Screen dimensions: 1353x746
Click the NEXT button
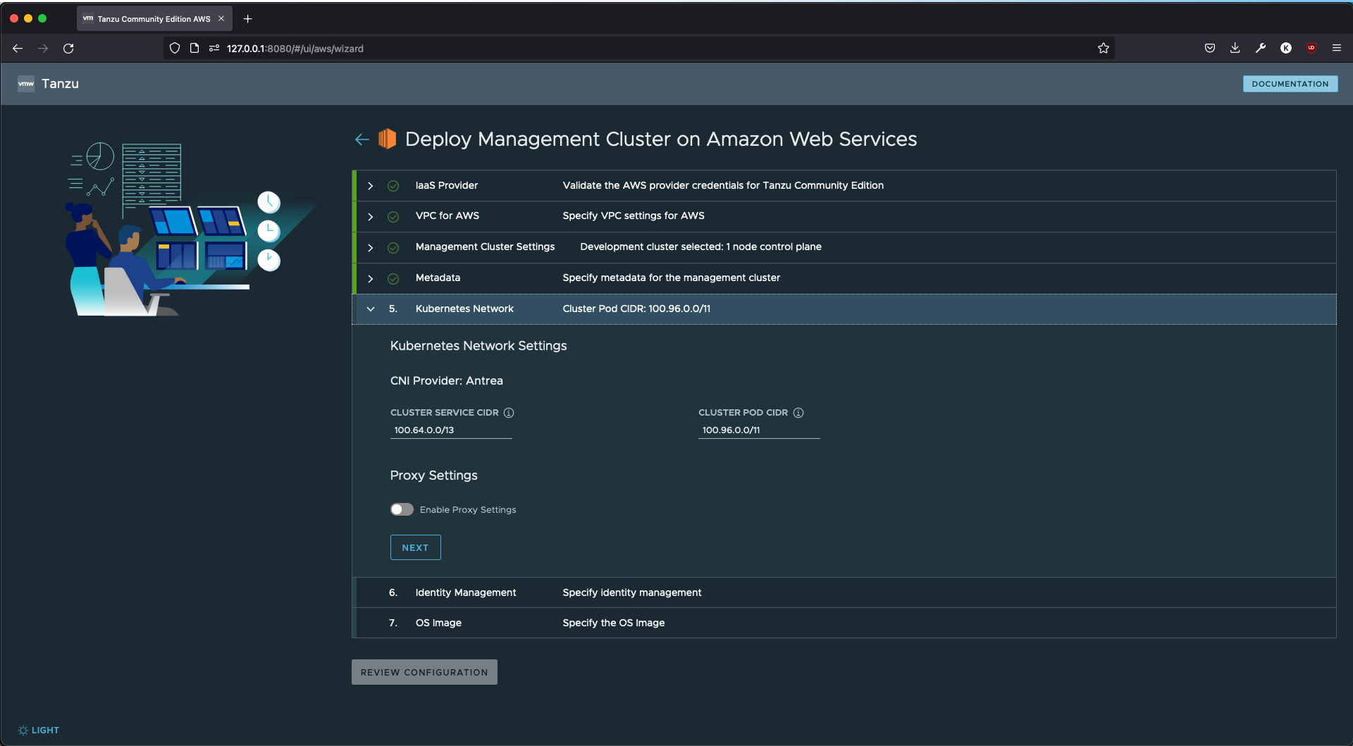pos(415,547)
